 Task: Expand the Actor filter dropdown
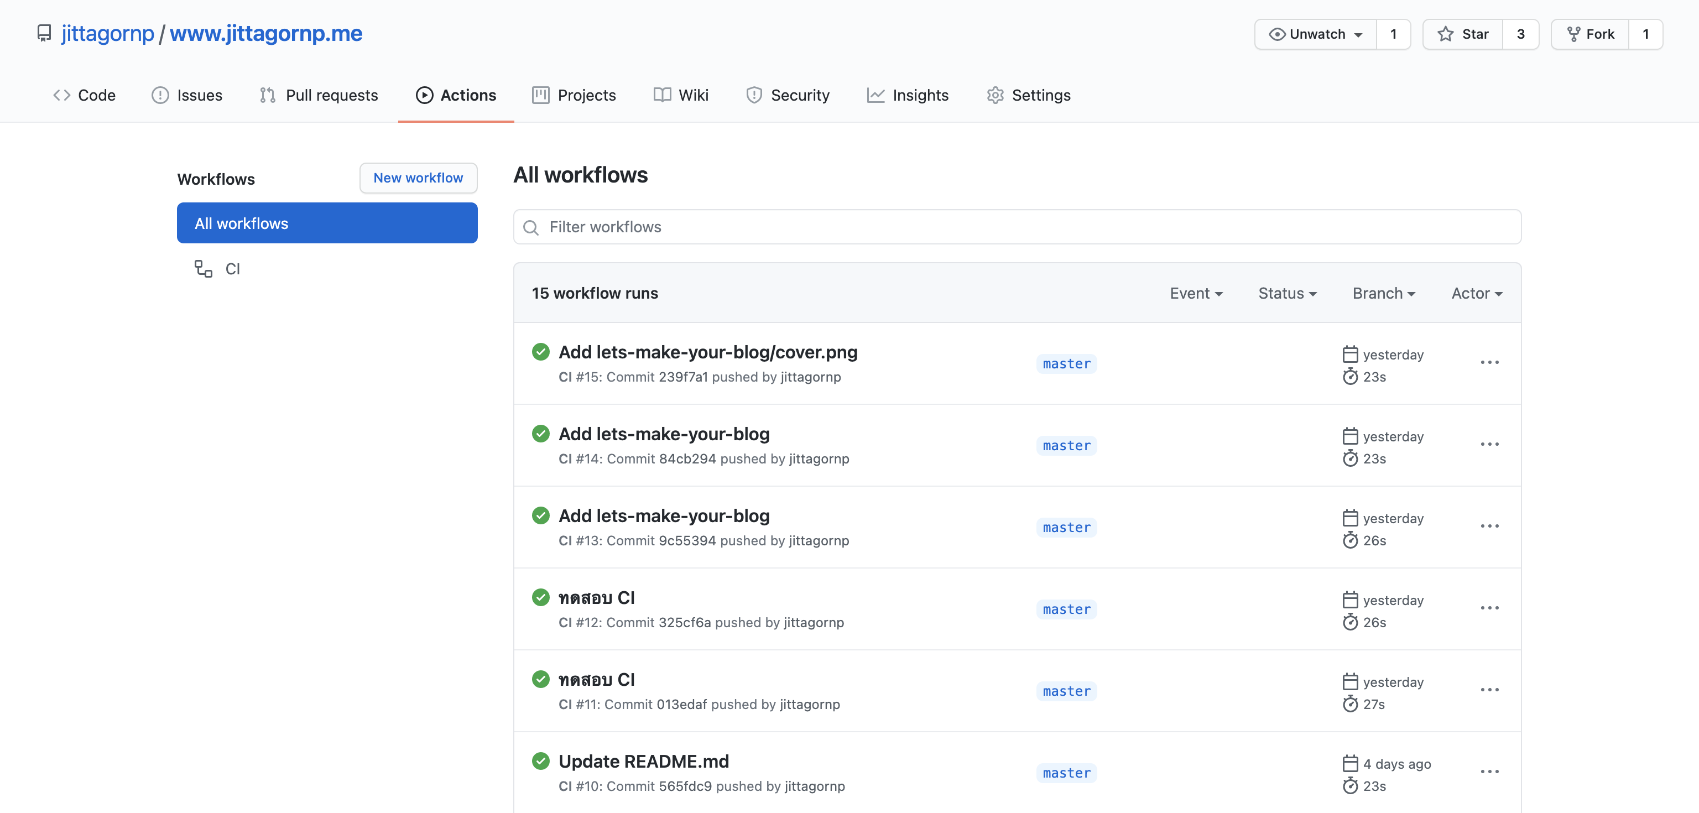coord(1476,294)
